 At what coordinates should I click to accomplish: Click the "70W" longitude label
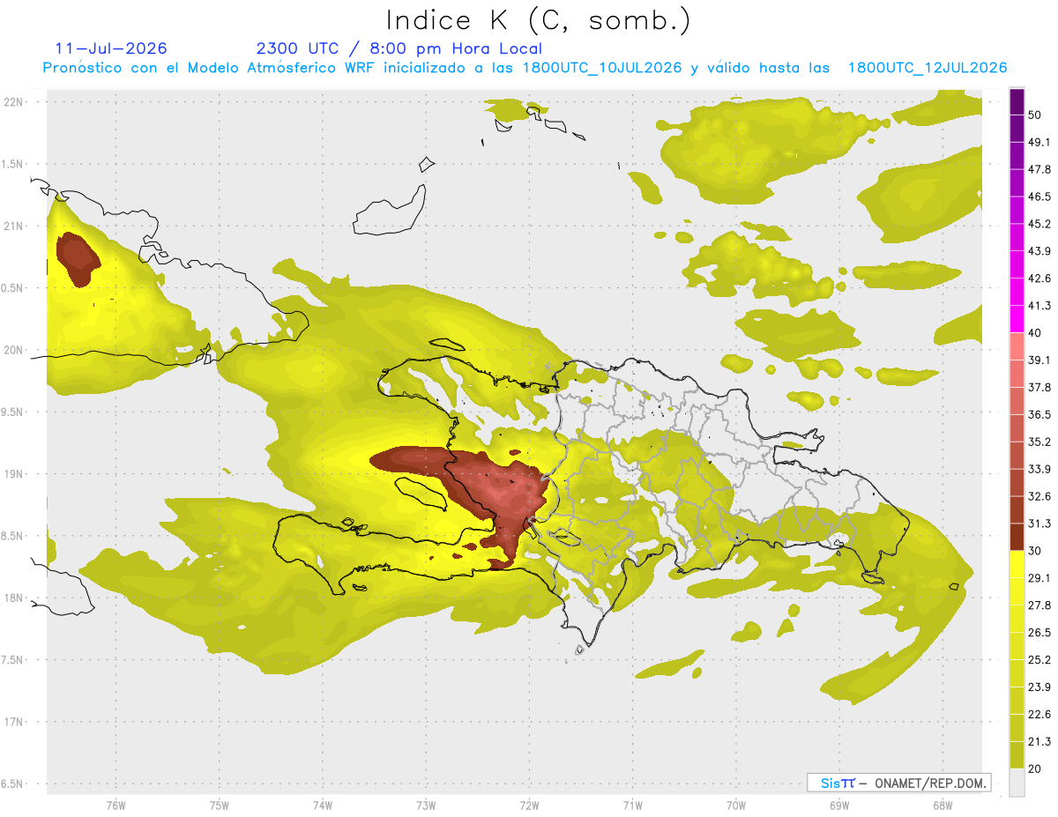(736, 805)
